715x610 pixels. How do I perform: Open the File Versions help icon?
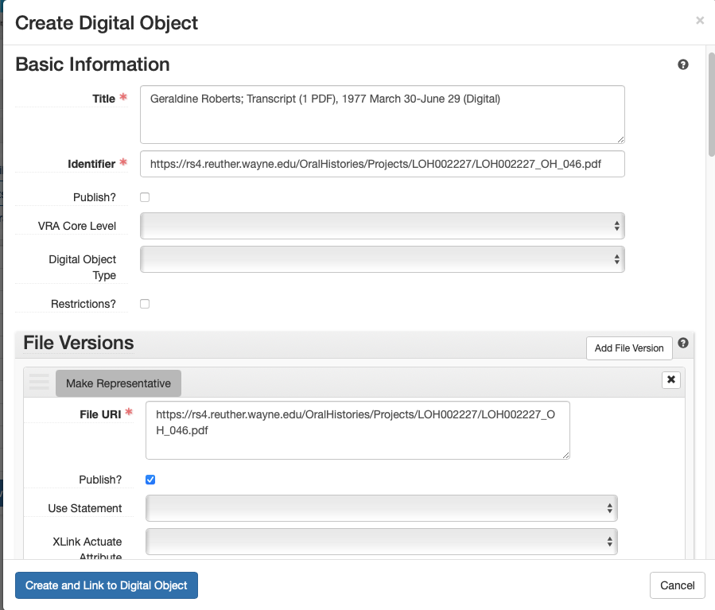(683, 343)
